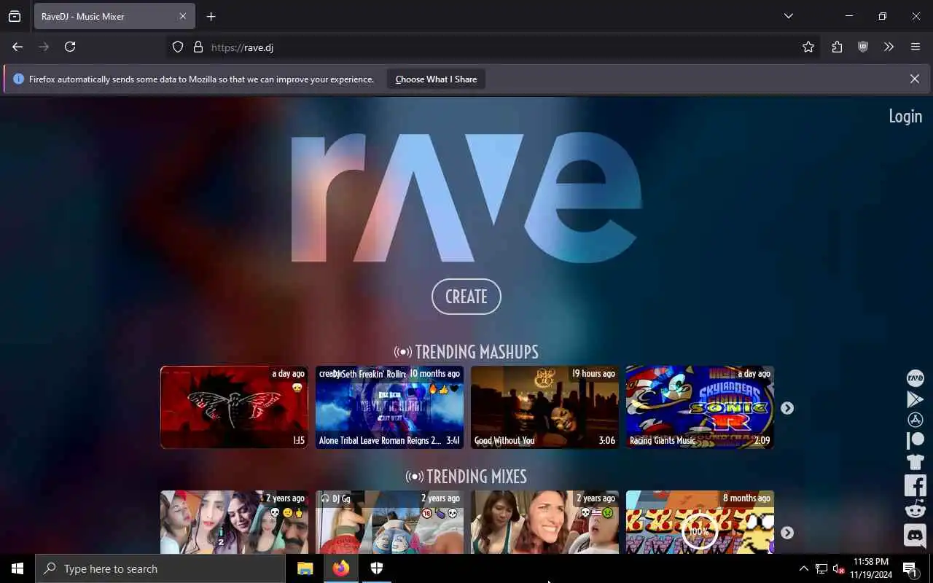The image size is (933, 583).
Task: Show next trending mixes with arrow
Action: tap(787, 533)
